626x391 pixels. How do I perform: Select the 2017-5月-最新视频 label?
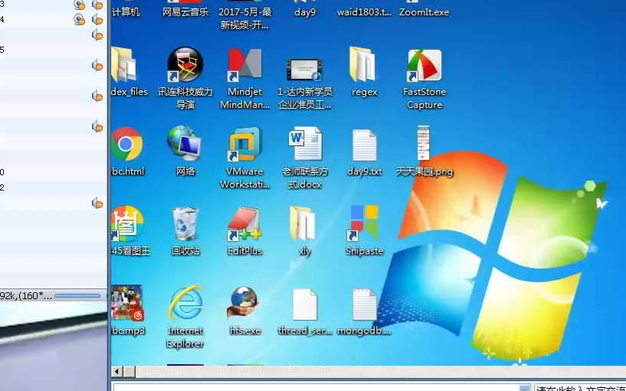point(244,18)
